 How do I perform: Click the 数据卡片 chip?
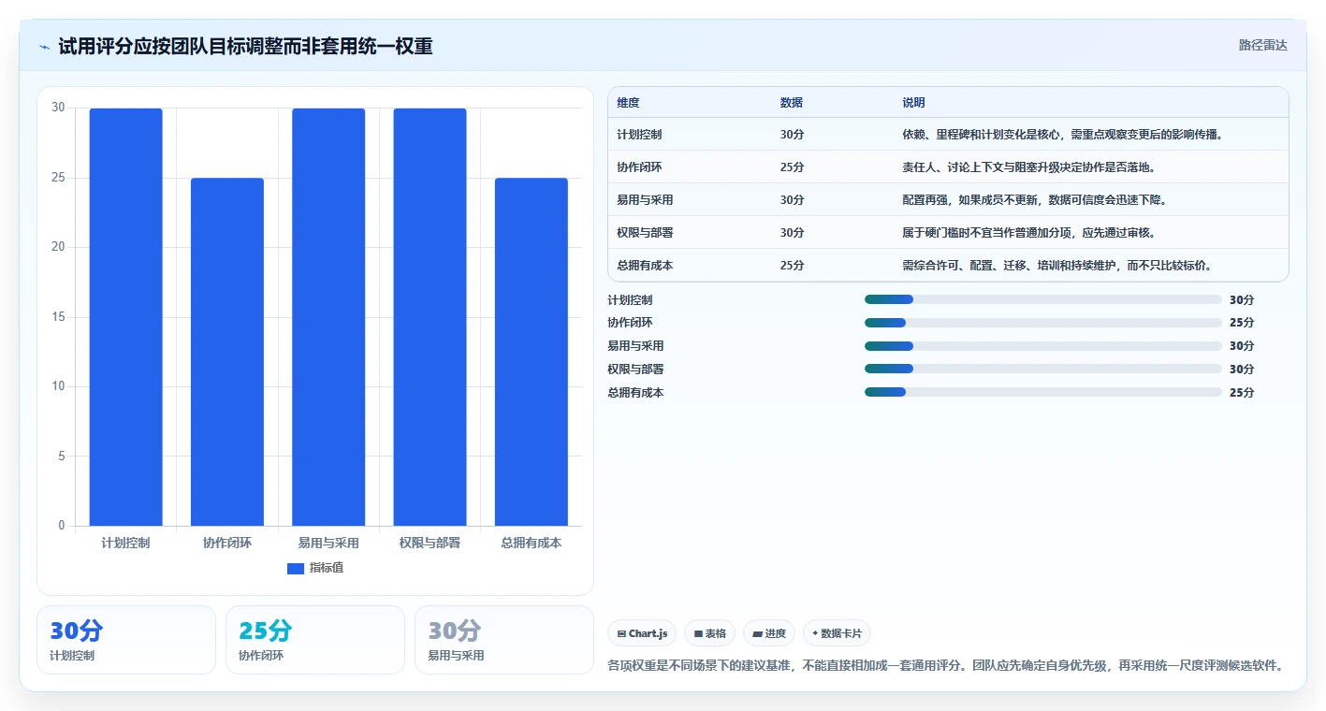click(837, 633)
